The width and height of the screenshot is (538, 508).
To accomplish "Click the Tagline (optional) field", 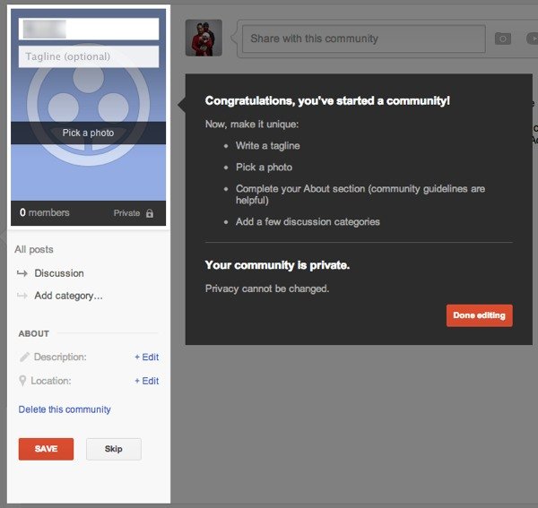I will [89, 56].
